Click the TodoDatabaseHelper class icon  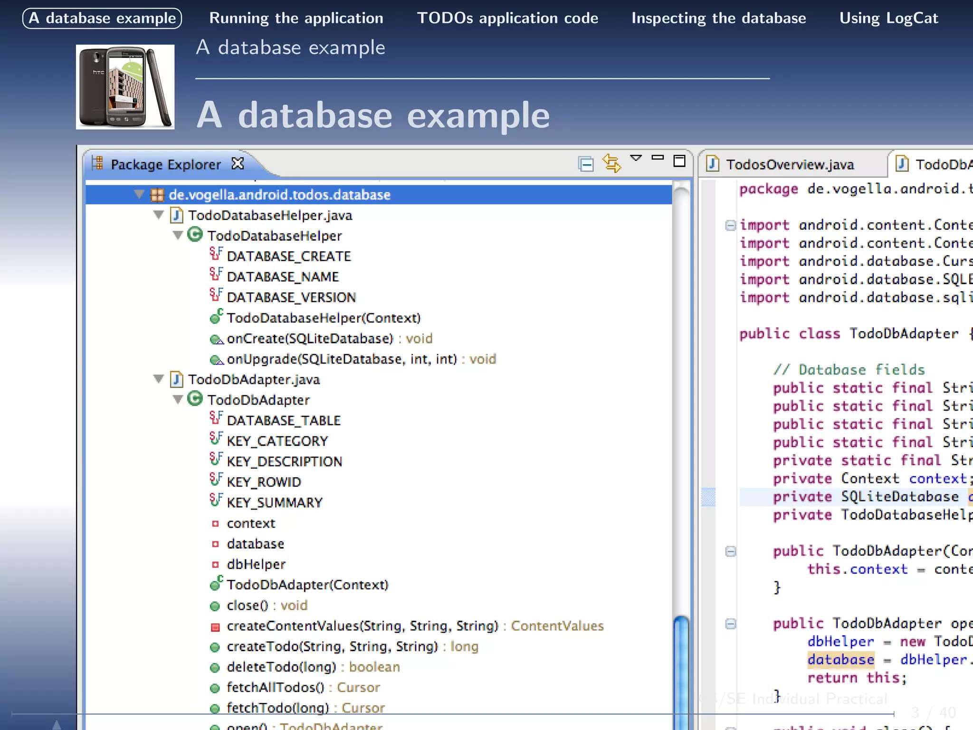(195, 234)
